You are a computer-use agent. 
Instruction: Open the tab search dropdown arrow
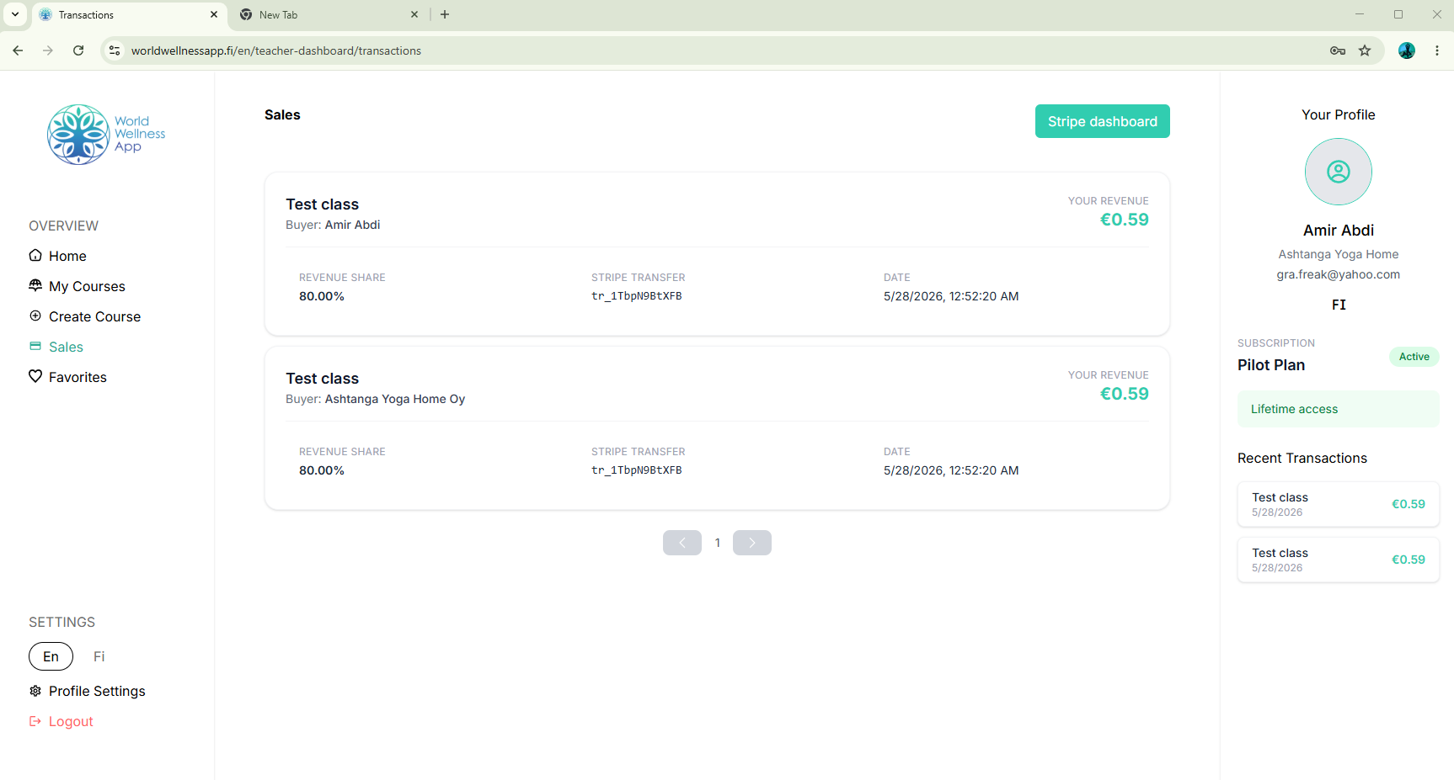pyautogui.click(x=15, y=14)
